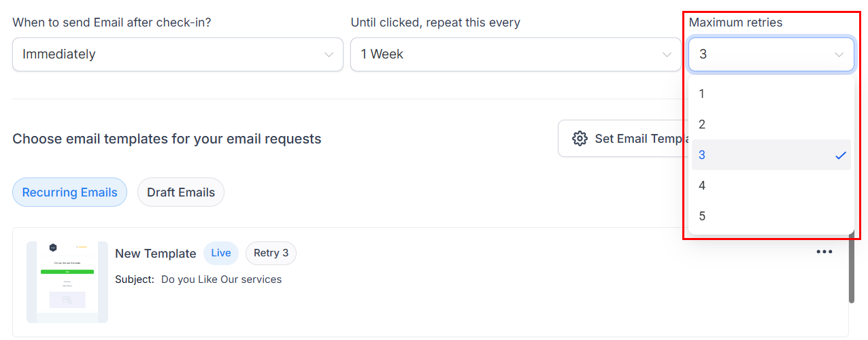Viewport: 868px width, 340px height.
Task: Click the subject line Do you Like Our services
Action: pos(221,279)
